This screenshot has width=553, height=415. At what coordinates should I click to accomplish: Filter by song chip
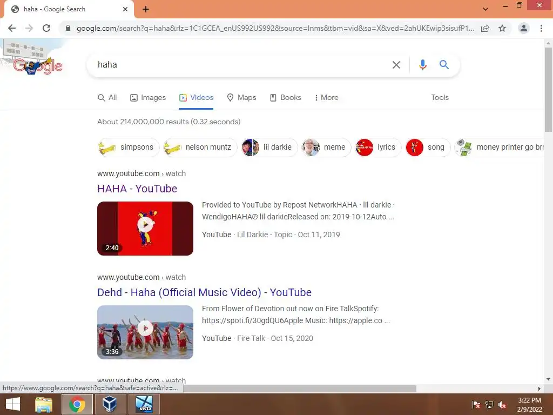[428, 147]
